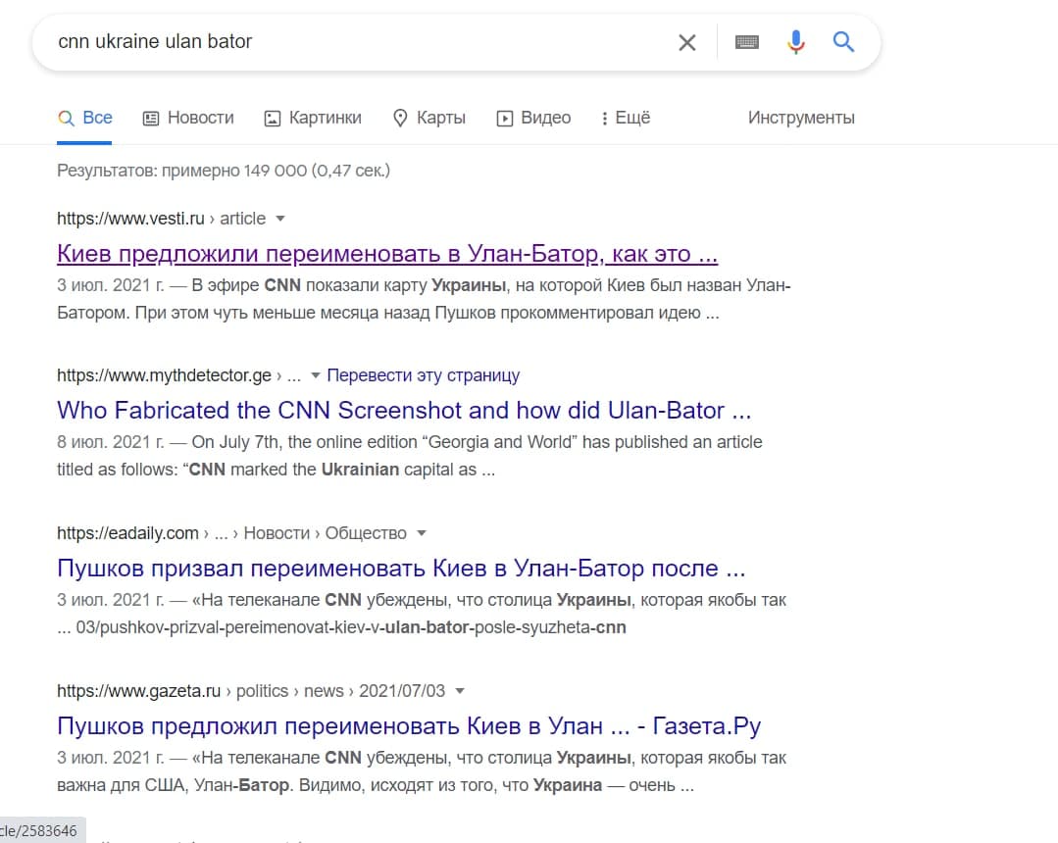Open the dropdown arrow next to gazeta.ru breadcrumb

[x=459, y=690]
